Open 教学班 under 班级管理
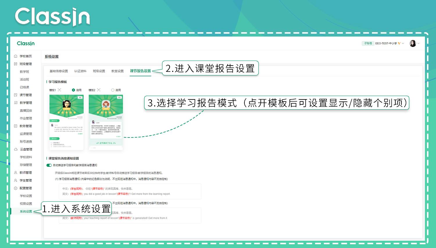436x248 pixels. click(x=24, y=72)
